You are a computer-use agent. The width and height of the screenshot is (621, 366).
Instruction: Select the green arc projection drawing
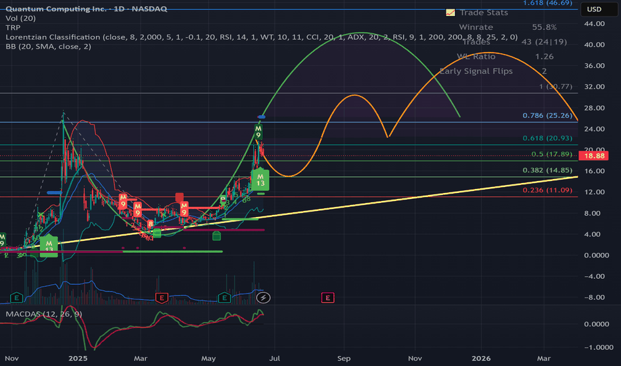click(362, 33)
